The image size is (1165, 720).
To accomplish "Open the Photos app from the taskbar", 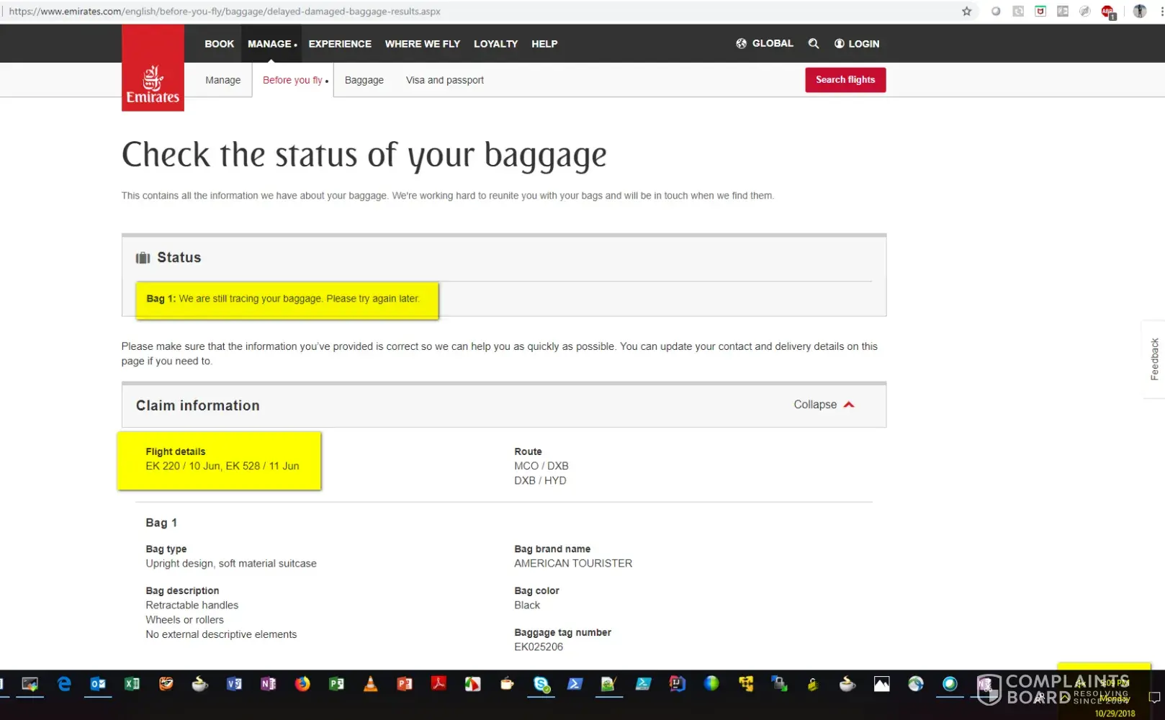I will coord(881,684).
